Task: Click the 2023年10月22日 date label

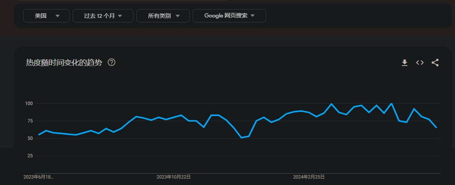Action: tap(174, 177)
